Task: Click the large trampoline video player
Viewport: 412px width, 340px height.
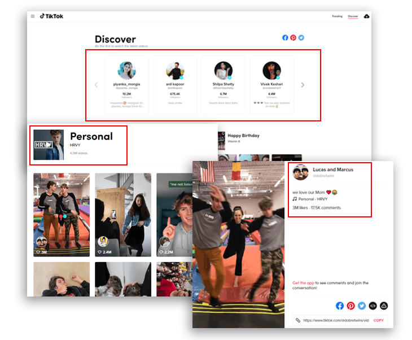Action: point(238,245)
